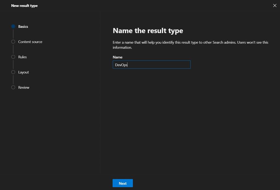Click the New result type dialog title
280x190 pixels.
[x=24, y=5]
